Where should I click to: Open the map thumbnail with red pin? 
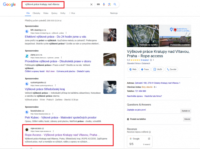[175, 30]
